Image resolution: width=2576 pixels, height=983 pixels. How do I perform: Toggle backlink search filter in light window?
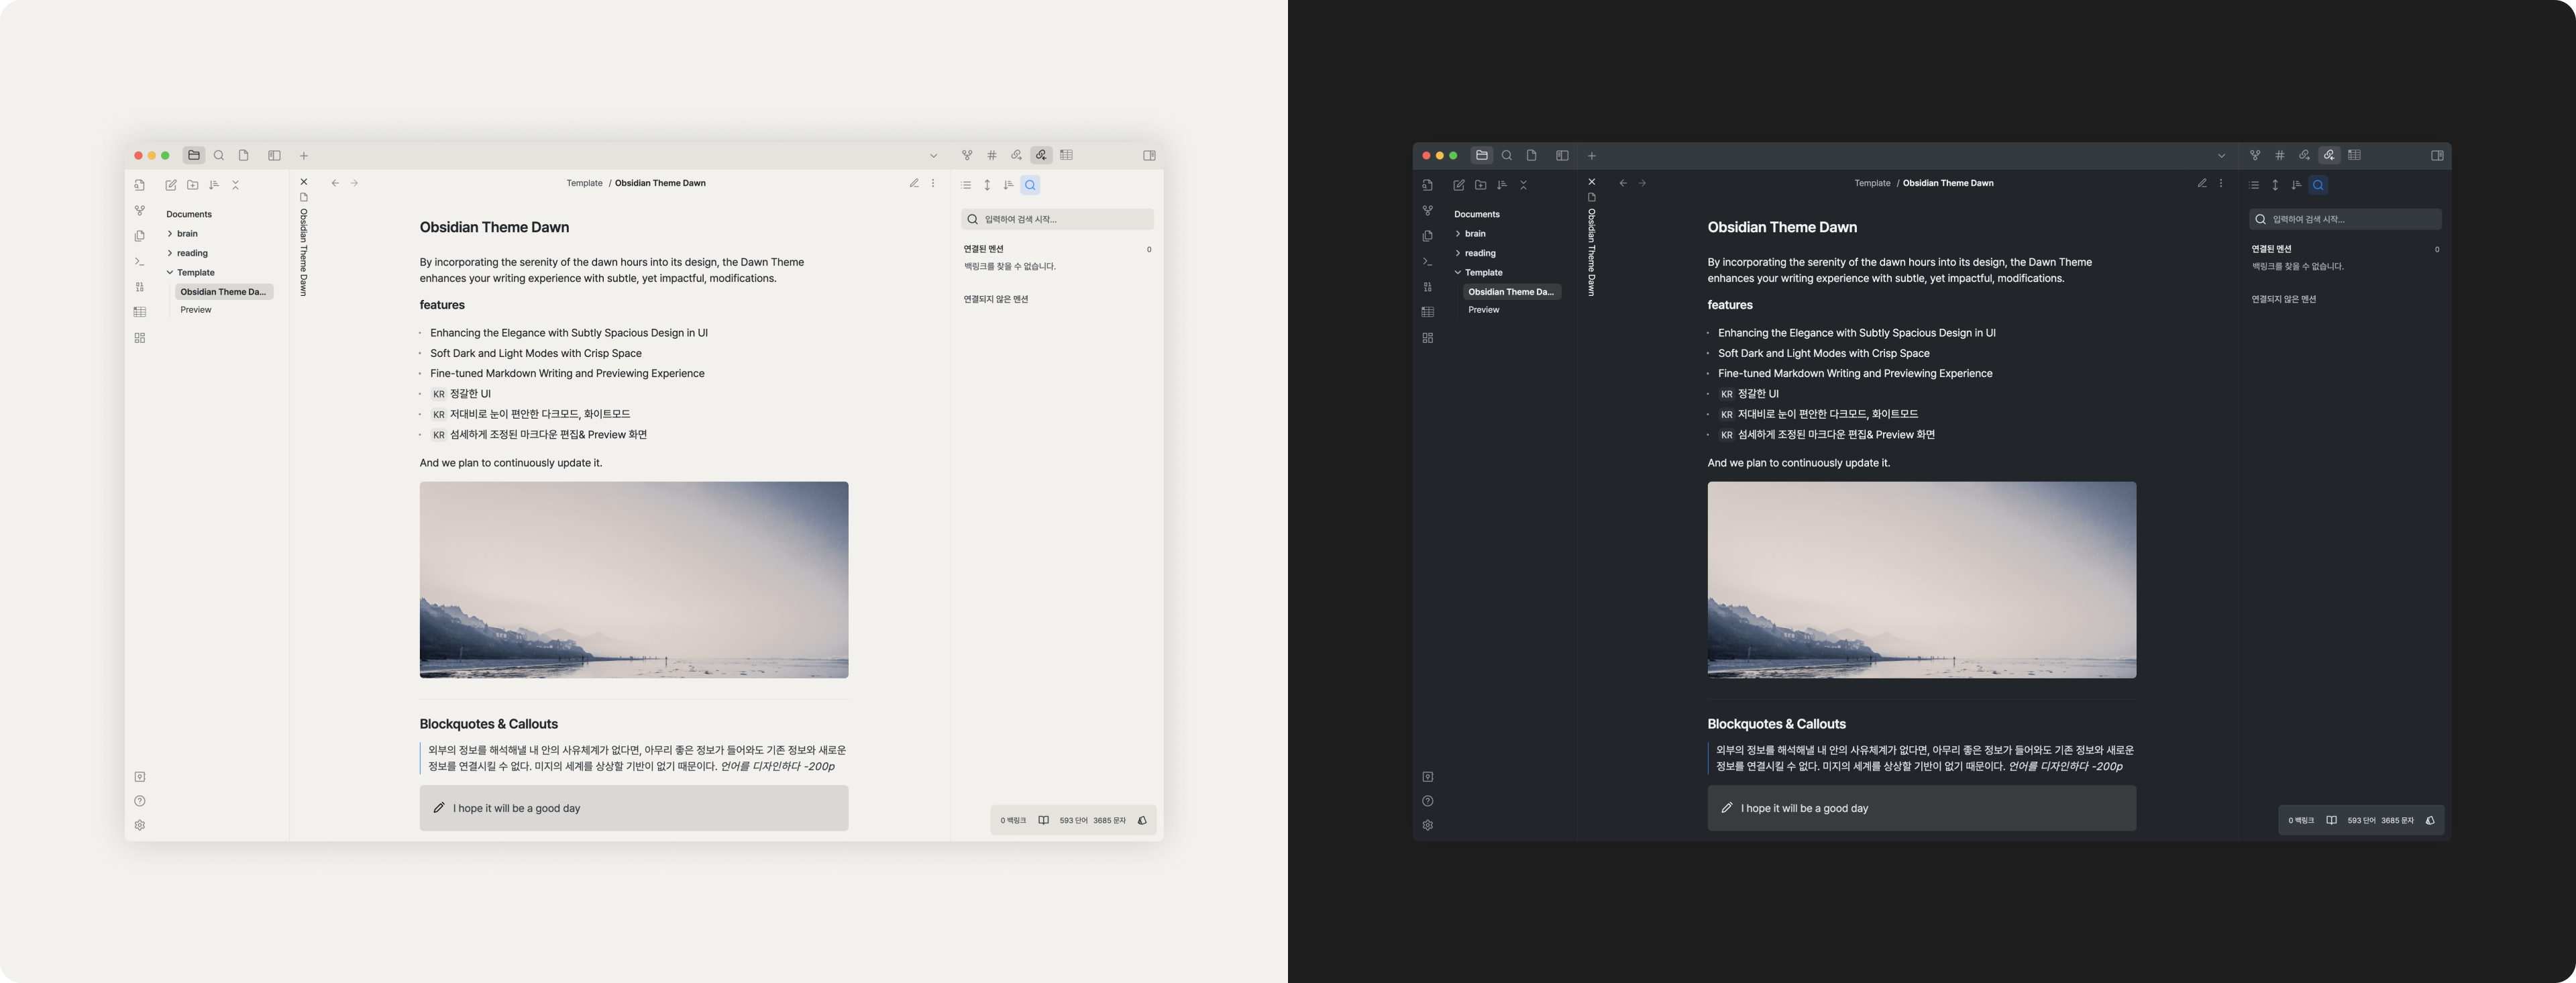(x=1030, y=185)
